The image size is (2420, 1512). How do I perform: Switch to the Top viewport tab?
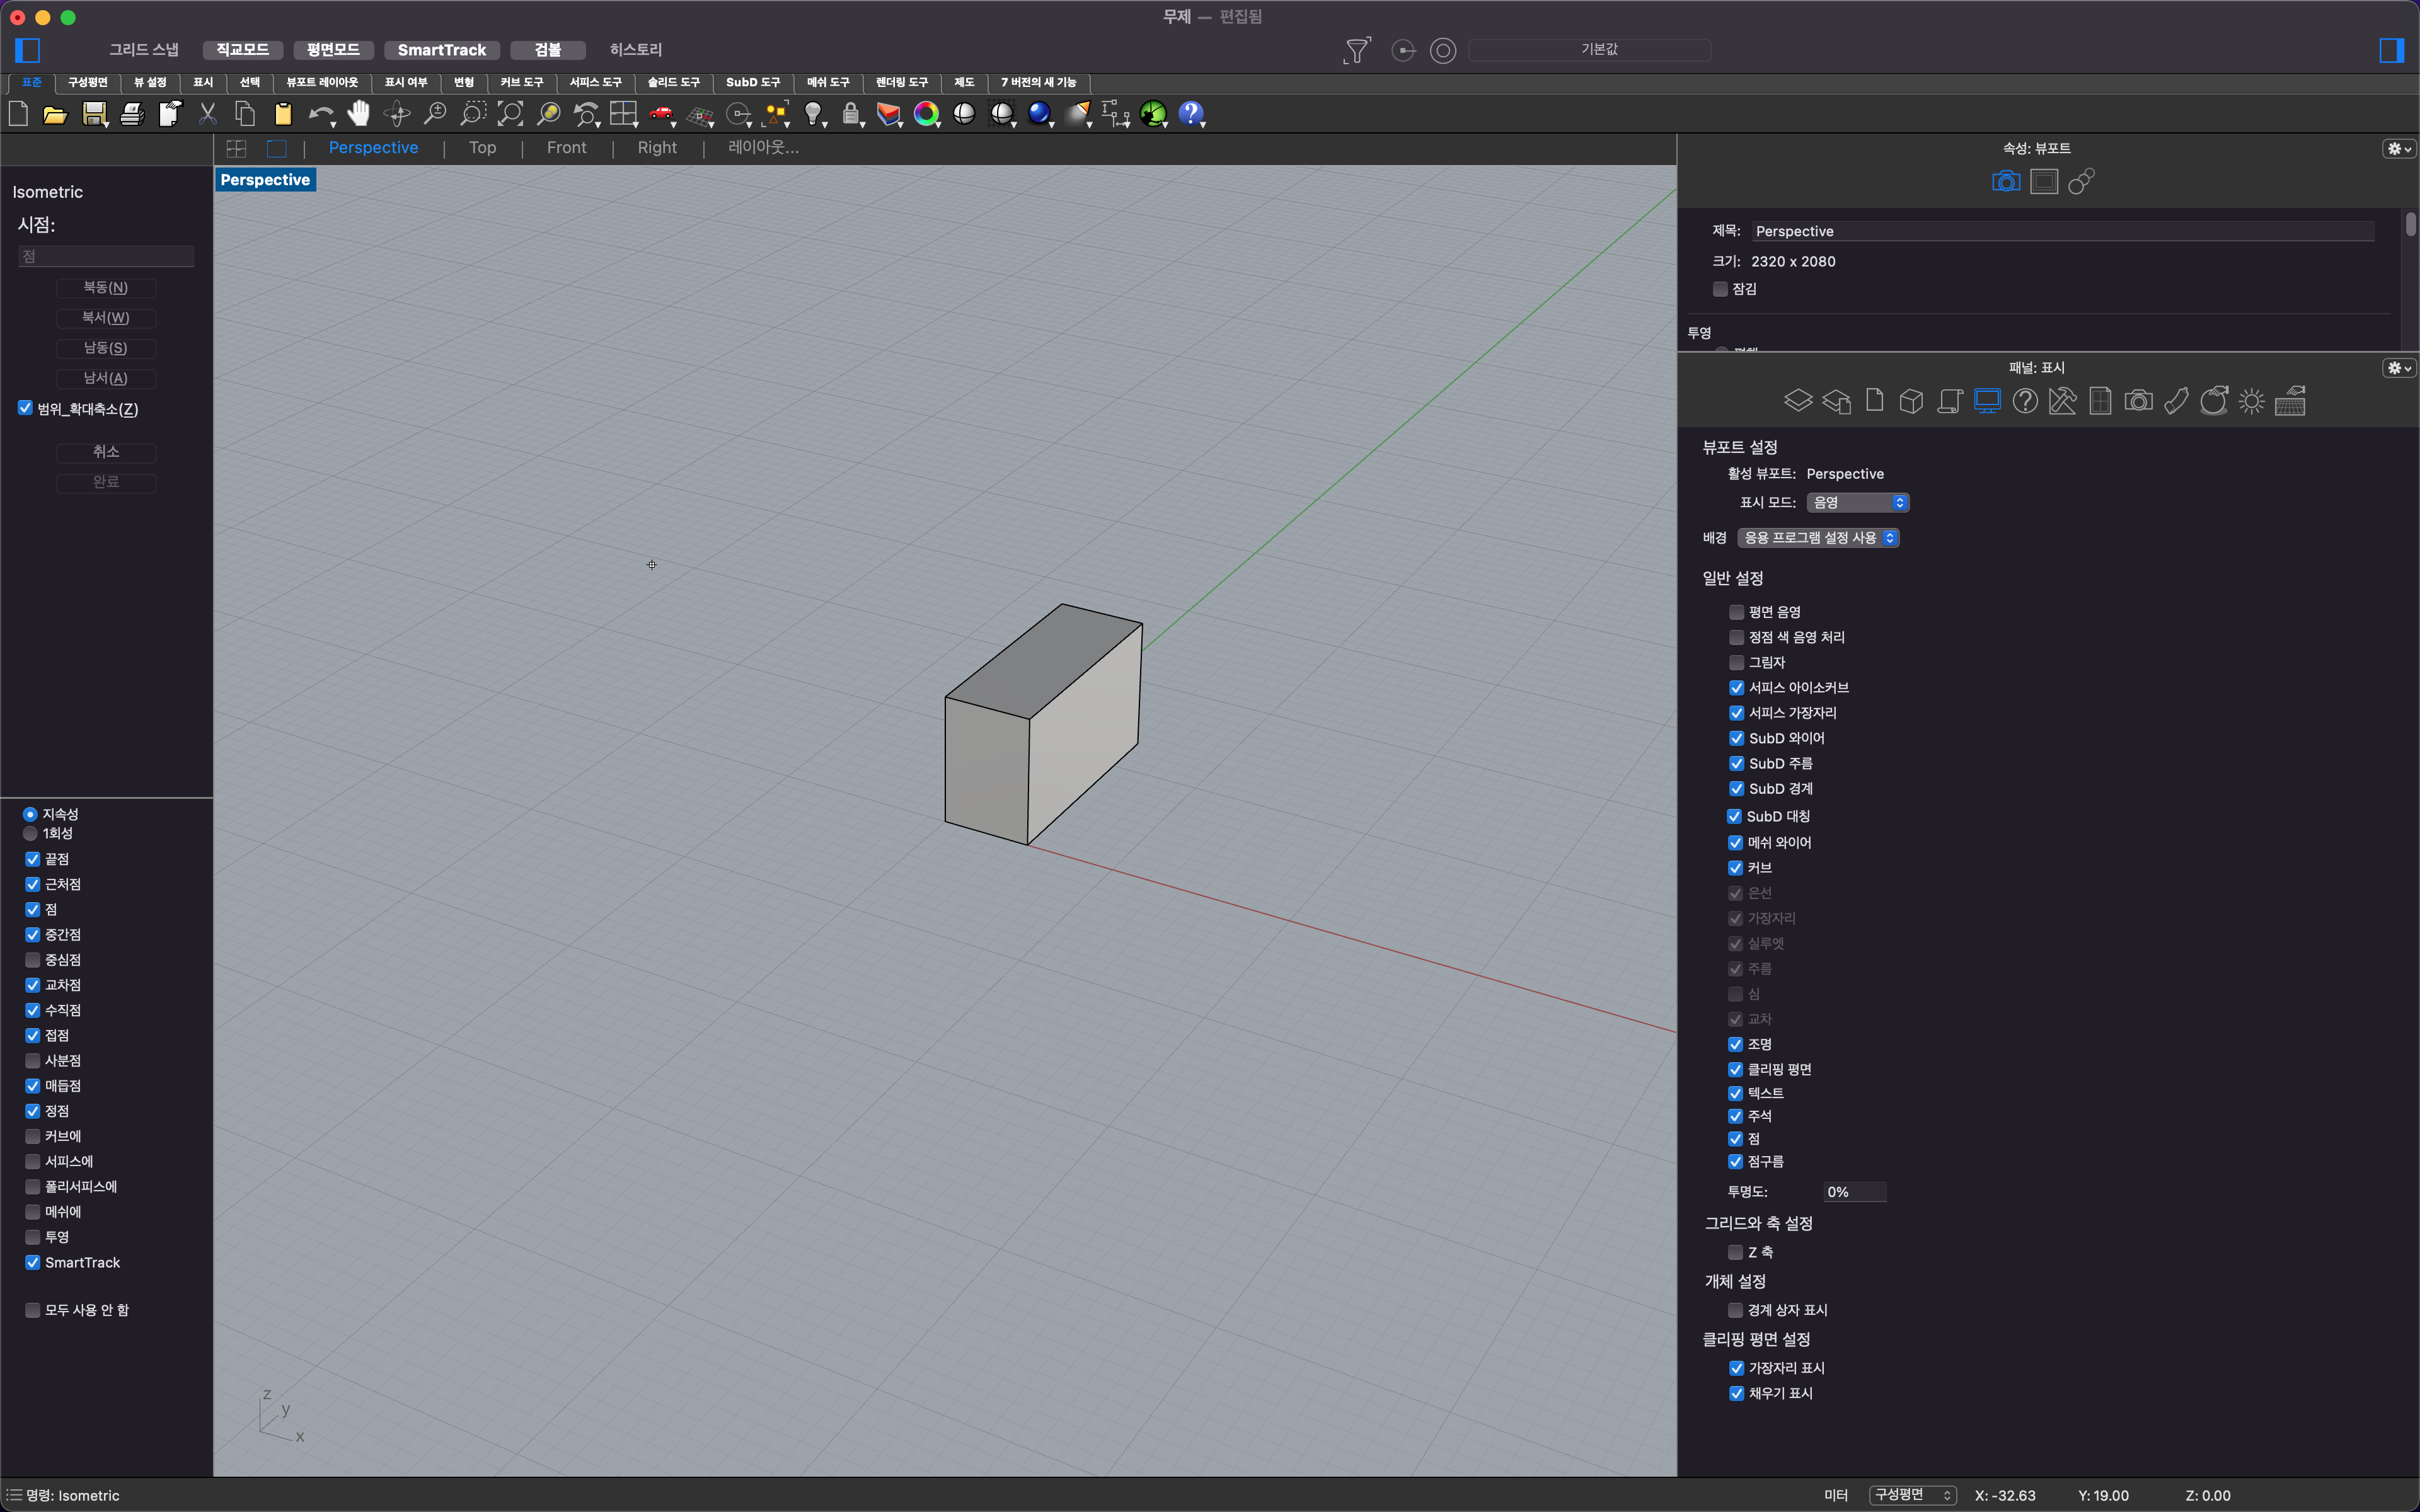(482, 148)
